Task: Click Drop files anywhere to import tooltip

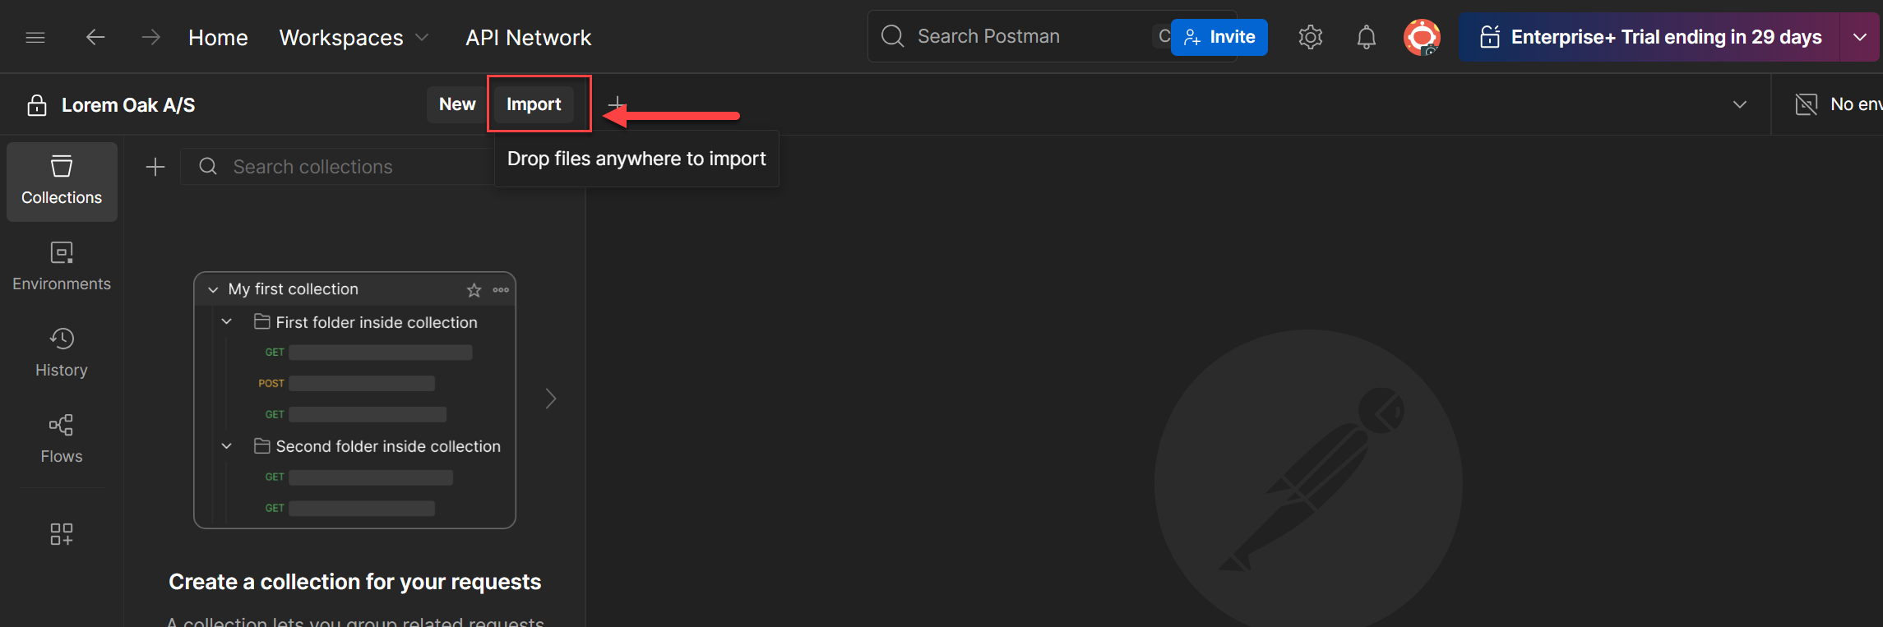Action: 636,159
